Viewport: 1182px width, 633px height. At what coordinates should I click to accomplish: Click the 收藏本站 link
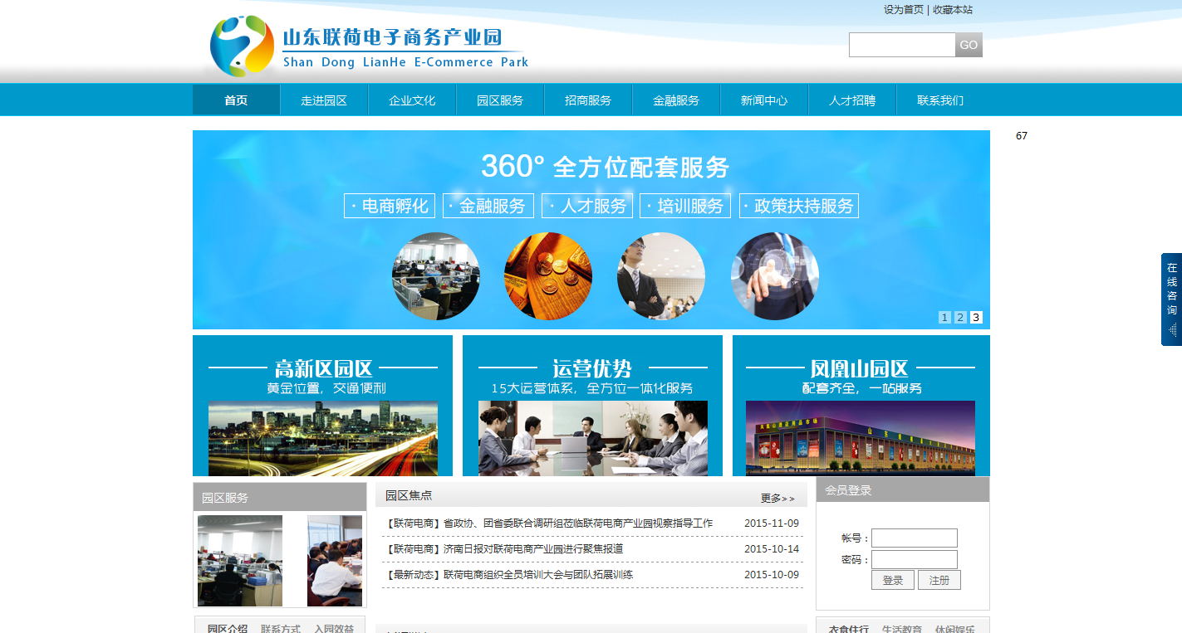953,10
